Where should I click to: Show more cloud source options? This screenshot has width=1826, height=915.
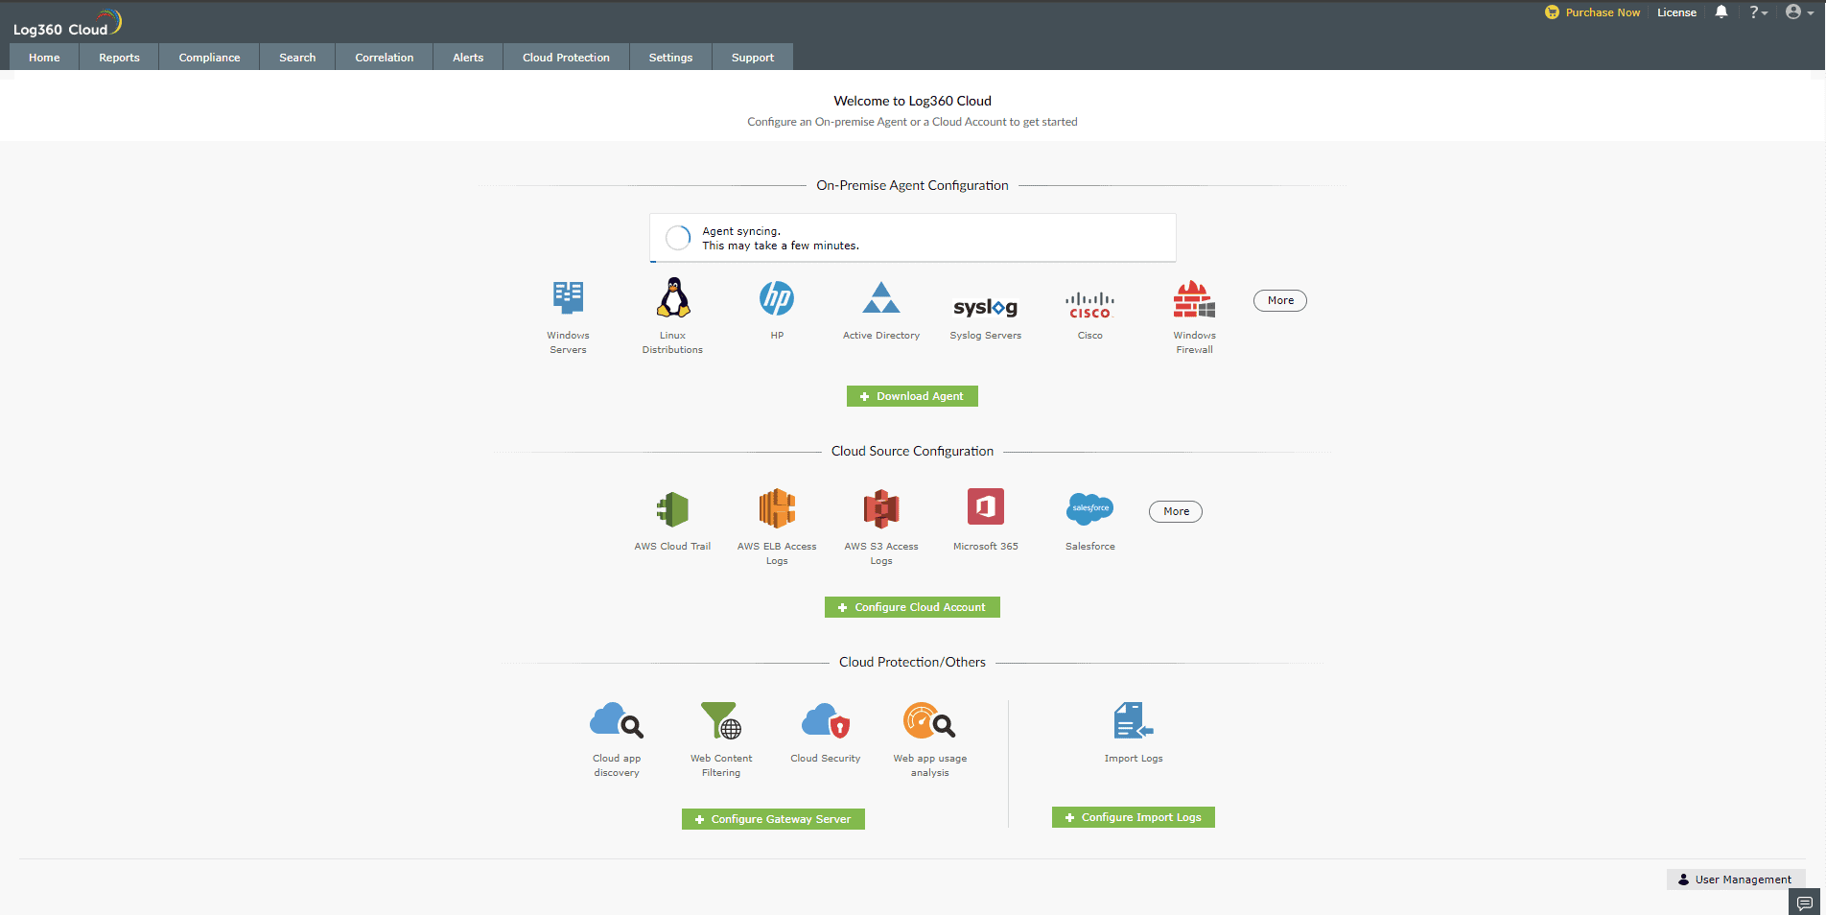pyautogui.click(x=1176, y=511)
